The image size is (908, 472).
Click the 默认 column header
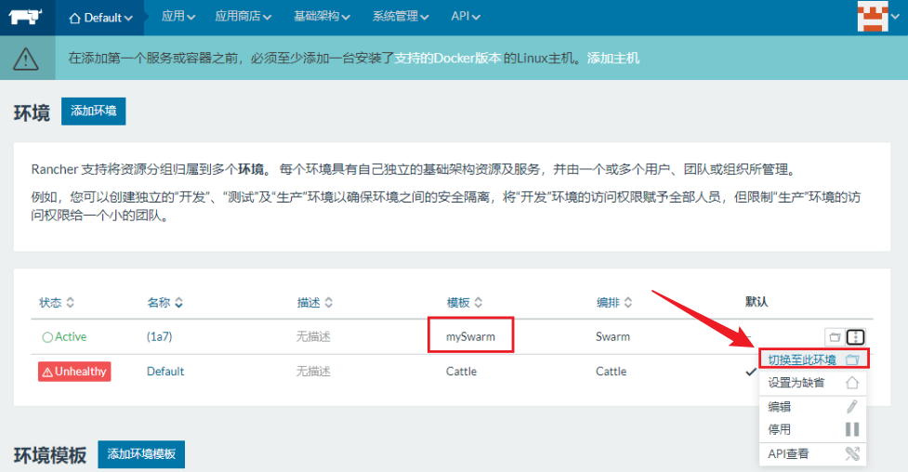click(757, 302)
